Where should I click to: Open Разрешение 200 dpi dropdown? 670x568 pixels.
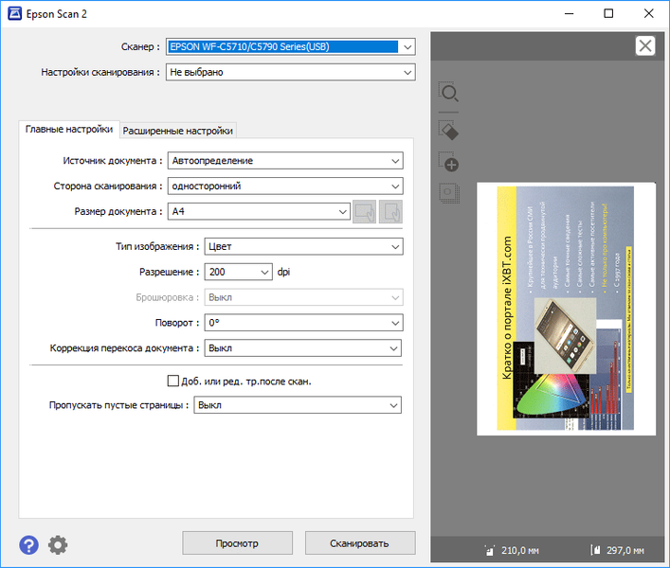(239, 272)
